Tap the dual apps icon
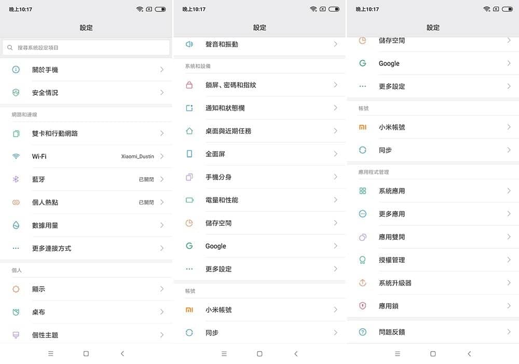This screenshot has height=364, width=519. tap(363, 237)
